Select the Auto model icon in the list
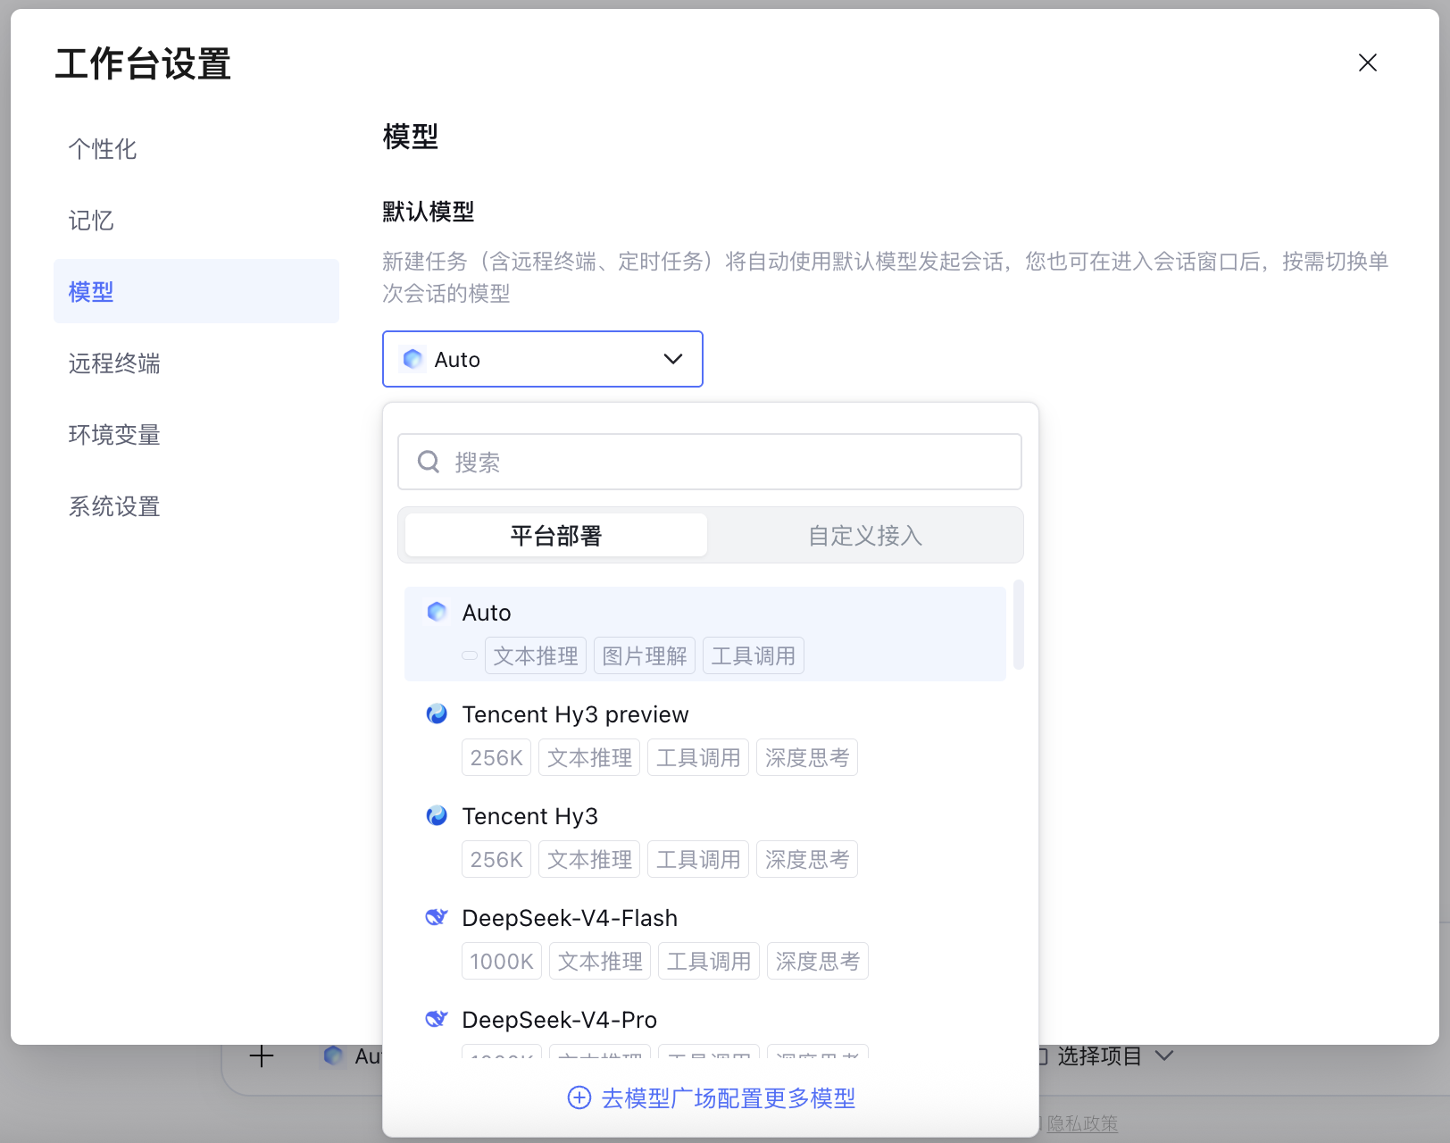This screenshot has height=1143, width=1450. point(437,612)
